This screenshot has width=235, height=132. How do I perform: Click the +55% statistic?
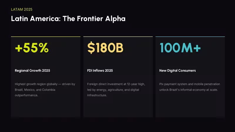32,48
